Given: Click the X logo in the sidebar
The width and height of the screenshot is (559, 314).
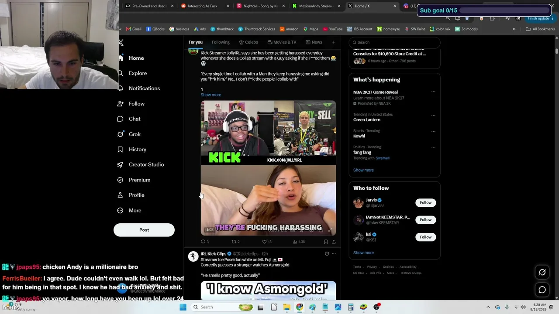Looking at the screenshot, I should (121, 42).
